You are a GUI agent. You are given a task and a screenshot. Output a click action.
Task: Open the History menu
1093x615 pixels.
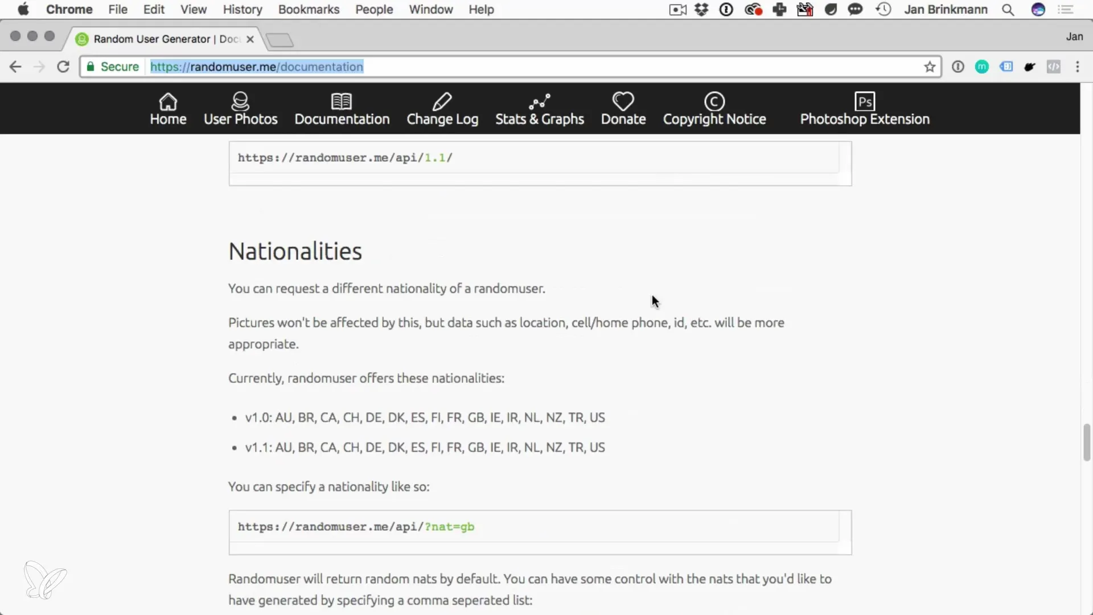[x=243, y=9]
